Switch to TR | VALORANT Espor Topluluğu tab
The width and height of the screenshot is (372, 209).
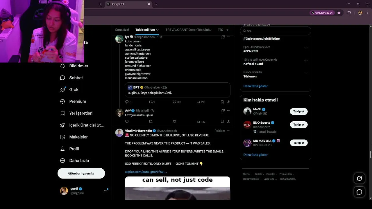coord(188,30)
